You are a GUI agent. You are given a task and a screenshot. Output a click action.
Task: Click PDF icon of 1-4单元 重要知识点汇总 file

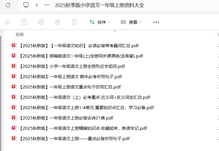[14, 107]
